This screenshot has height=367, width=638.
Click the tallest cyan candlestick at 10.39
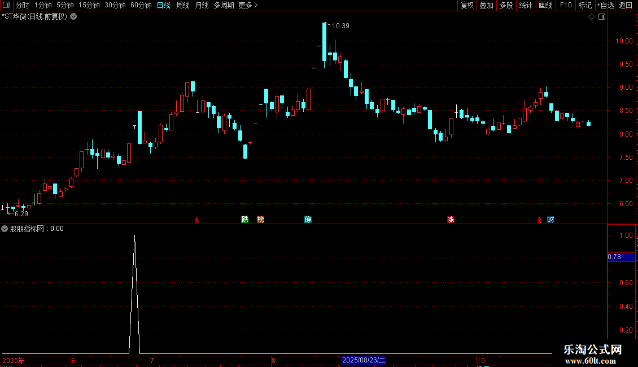pyautogui.click(x=324, y=42)
